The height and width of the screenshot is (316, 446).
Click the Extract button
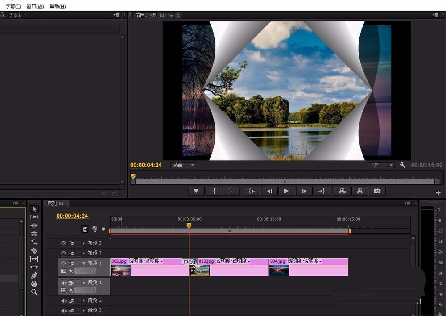tap(360, 191)
